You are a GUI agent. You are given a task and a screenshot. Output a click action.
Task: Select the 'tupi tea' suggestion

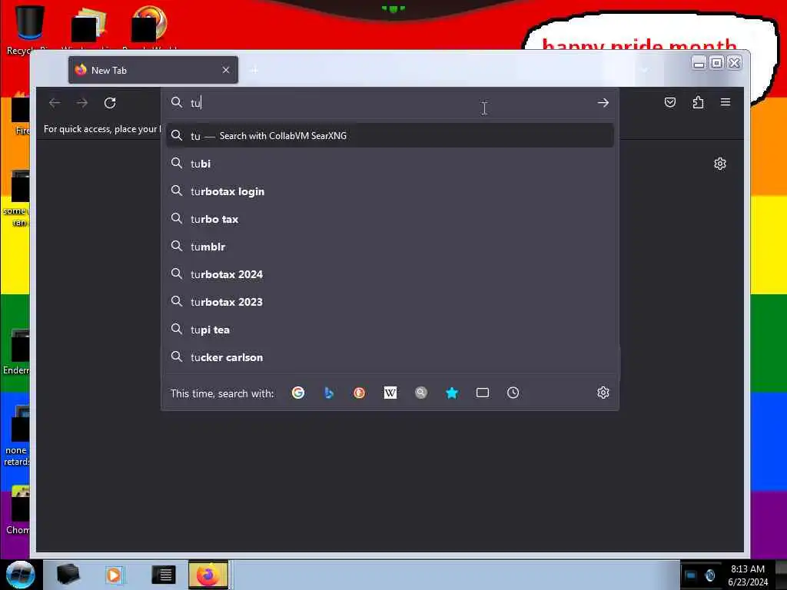(390, 330)
